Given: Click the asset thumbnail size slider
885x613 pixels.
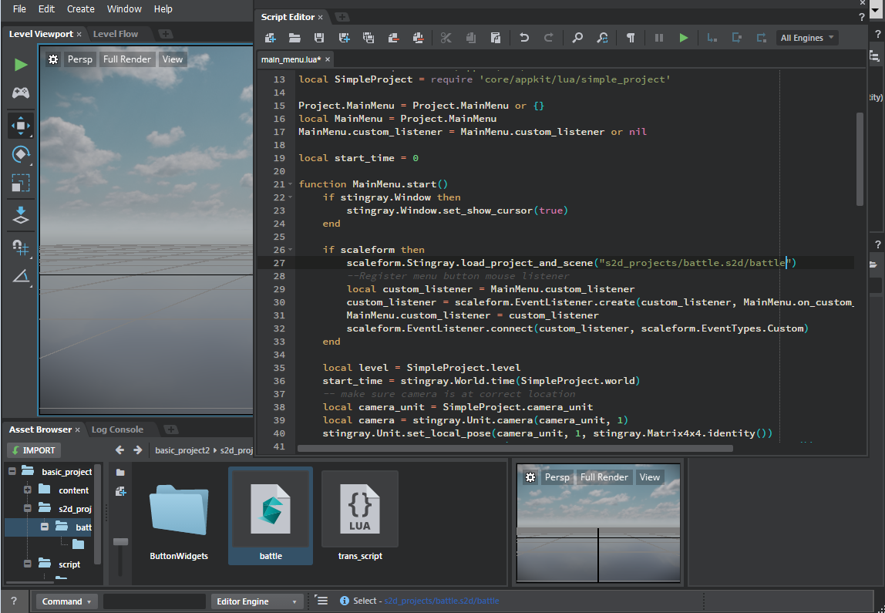Looking at the screenshot, I should (x=120, y=543).
